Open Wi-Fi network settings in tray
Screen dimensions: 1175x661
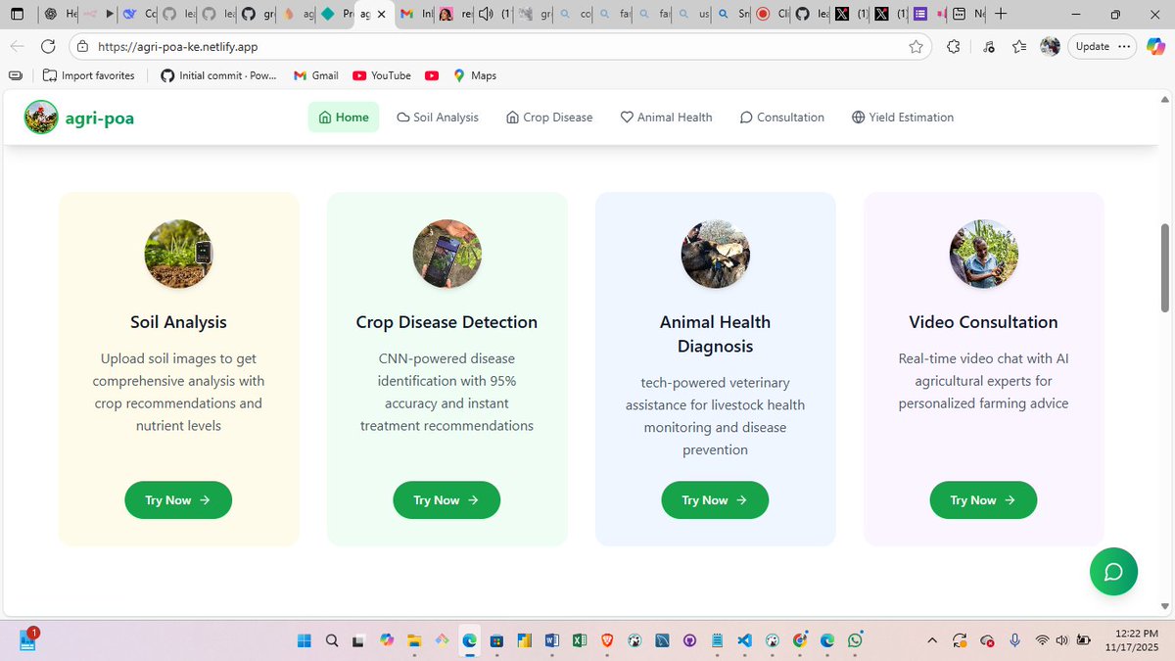[x=1042, y=640]
